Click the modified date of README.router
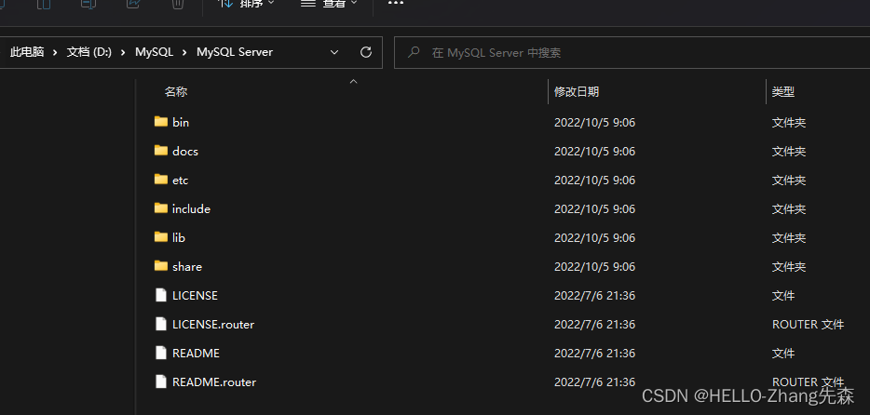 [595, 382]
